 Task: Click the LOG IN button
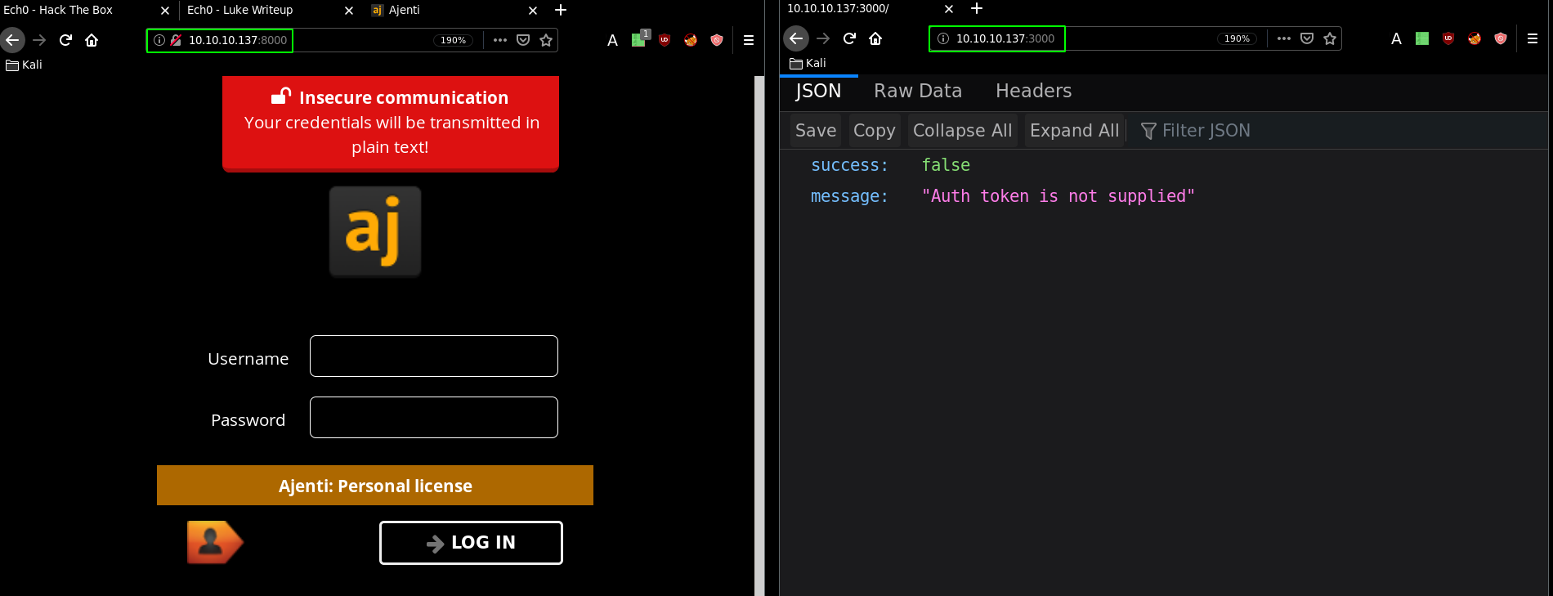(x=471, y=543)
